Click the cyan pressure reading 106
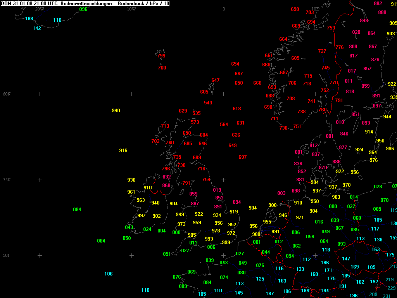Screen dimensions: 397x298 [109, 274]
